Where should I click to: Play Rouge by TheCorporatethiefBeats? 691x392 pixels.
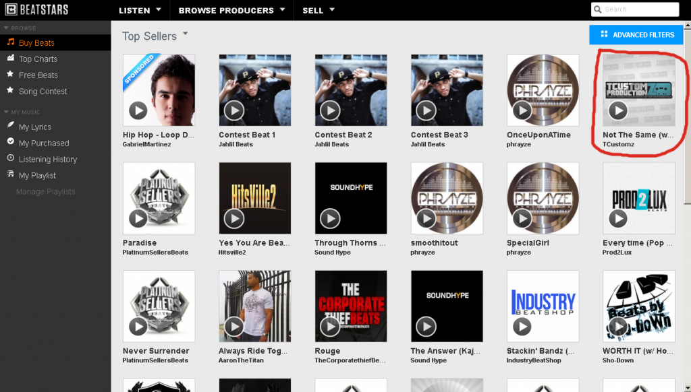[x=330, y=327]
